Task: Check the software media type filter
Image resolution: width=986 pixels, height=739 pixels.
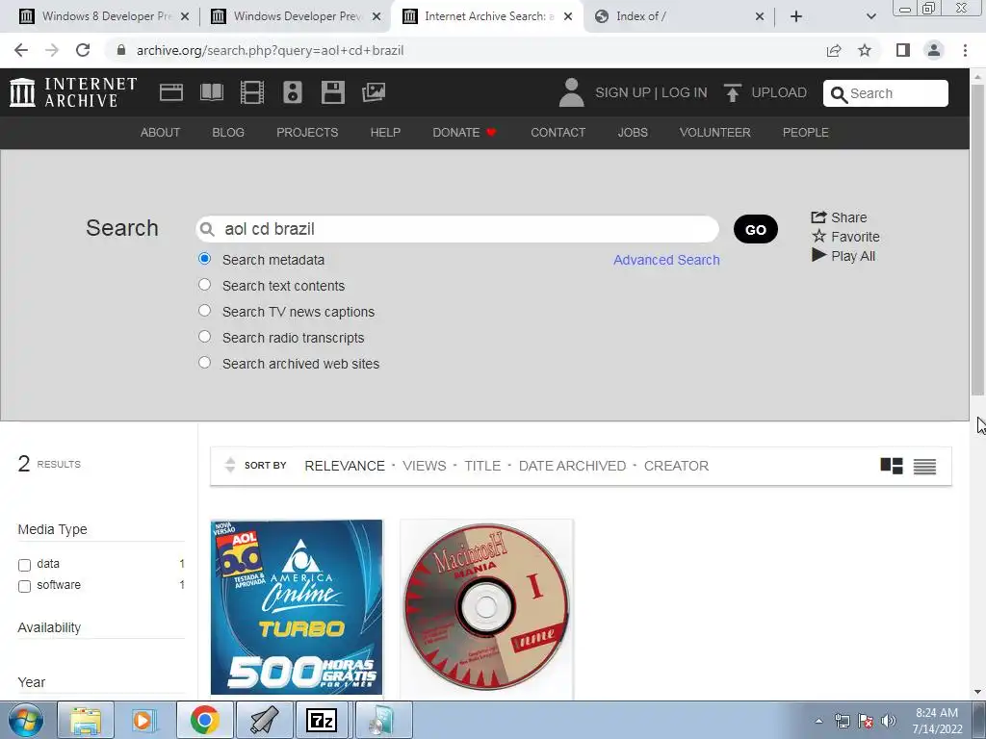Action: [x=24, y=586]
